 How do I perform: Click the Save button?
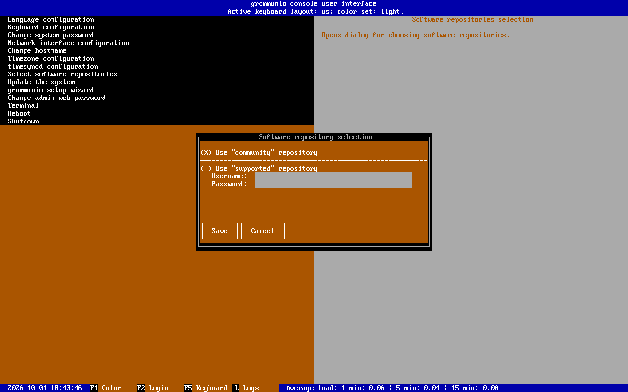click(x=220, y=231)
